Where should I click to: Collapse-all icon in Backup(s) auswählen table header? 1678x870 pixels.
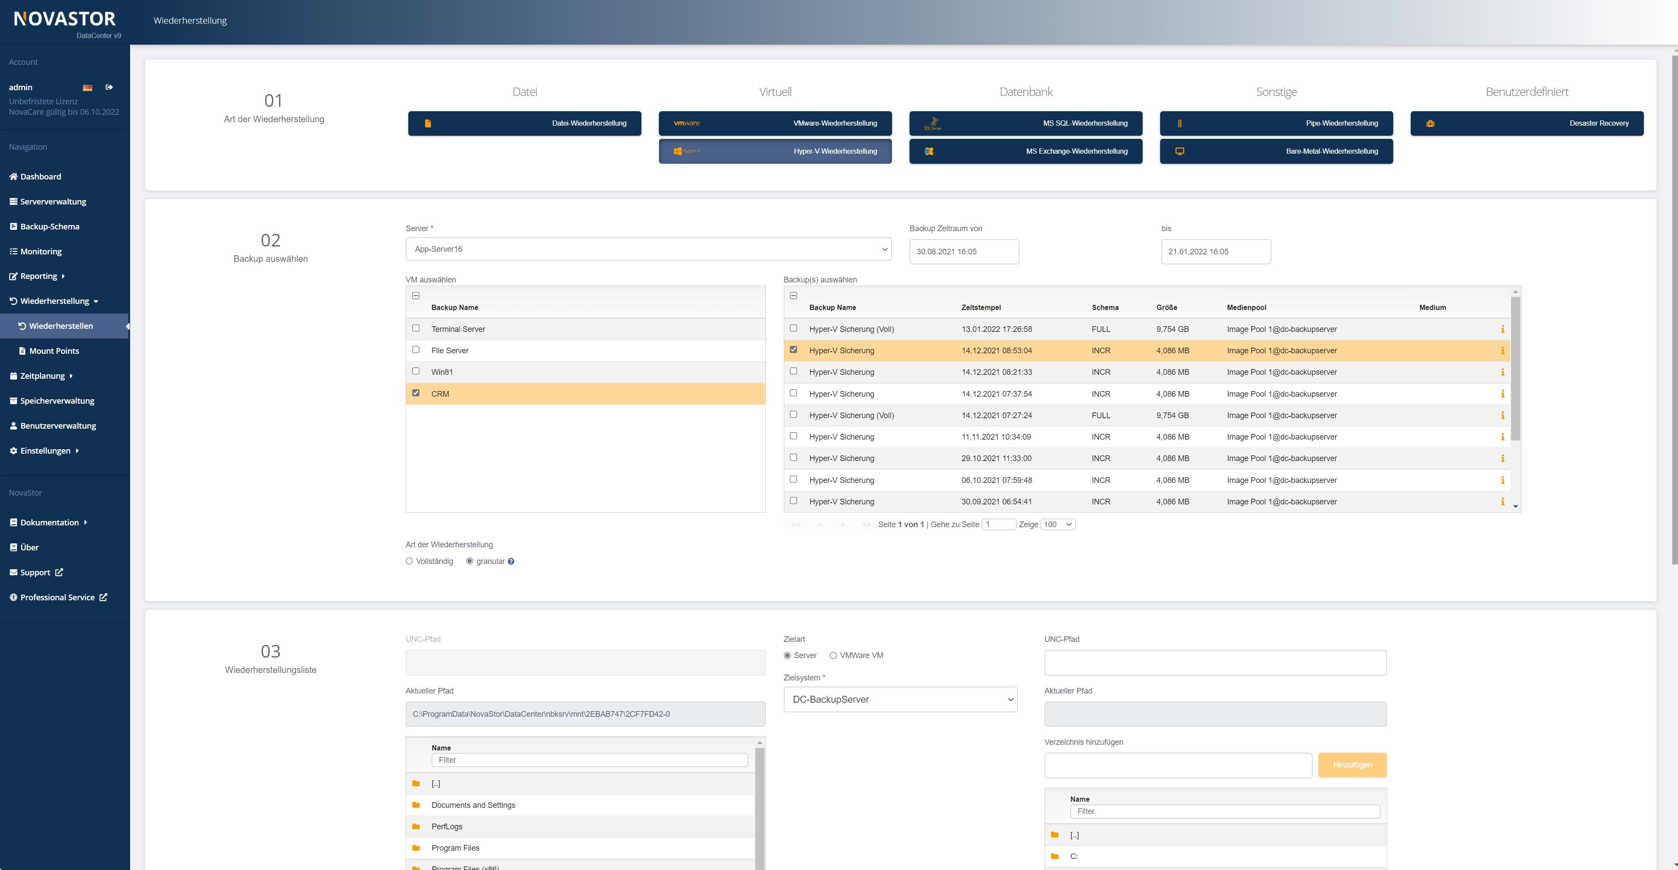click(x=793, y=296)
